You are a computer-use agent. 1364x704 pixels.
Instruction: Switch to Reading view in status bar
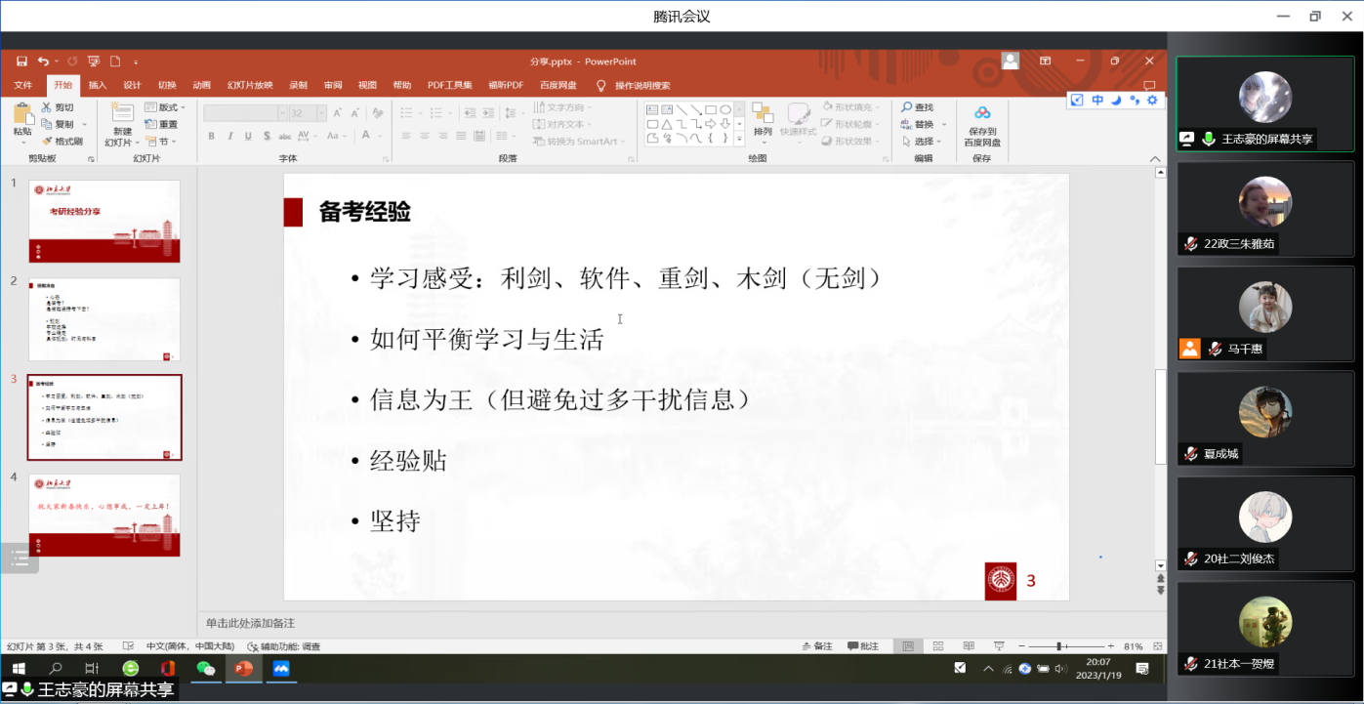coord(968,646)
